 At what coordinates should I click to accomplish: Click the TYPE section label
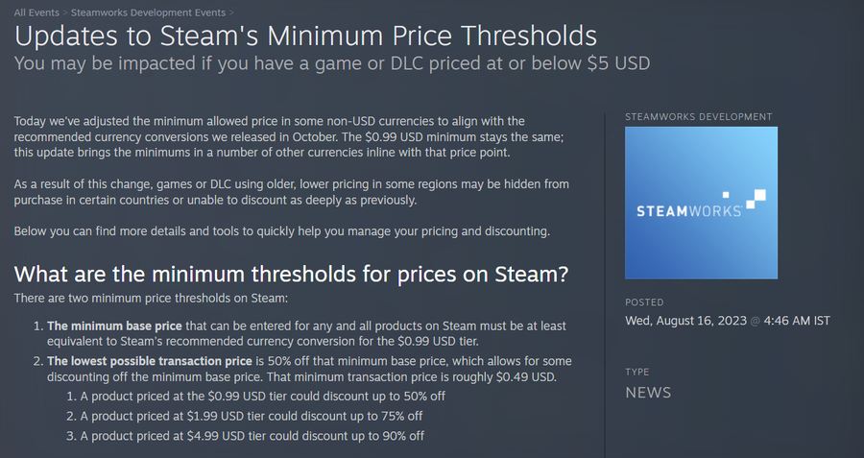(636, 371)
